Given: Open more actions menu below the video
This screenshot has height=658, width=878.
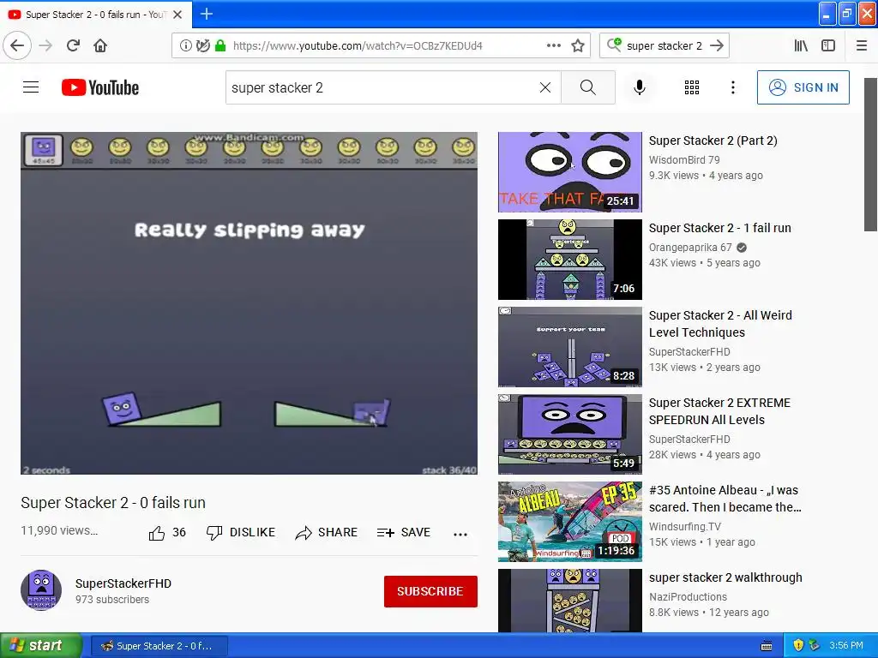Looking at the screenshot, I should click(x=460, y=535).
